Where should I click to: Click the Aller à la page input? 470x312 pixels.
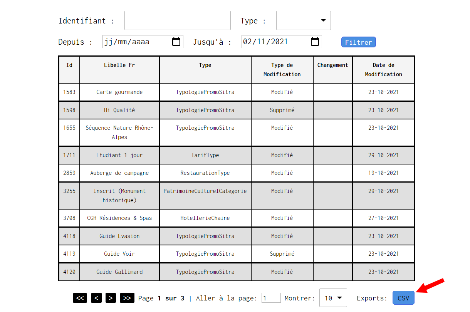271,298
